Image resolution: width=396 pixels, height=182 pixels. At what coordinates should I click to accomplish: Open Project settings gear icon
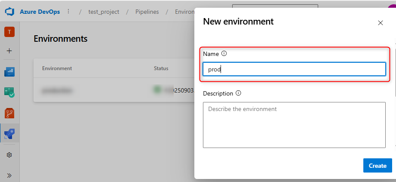9,155
